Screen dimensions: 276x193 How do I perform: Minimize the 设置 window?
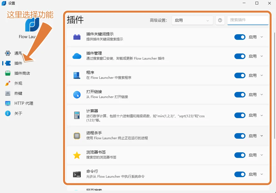(244, 3)
